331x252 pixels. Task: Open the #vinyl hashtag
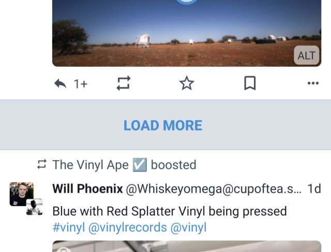[68, 227]
